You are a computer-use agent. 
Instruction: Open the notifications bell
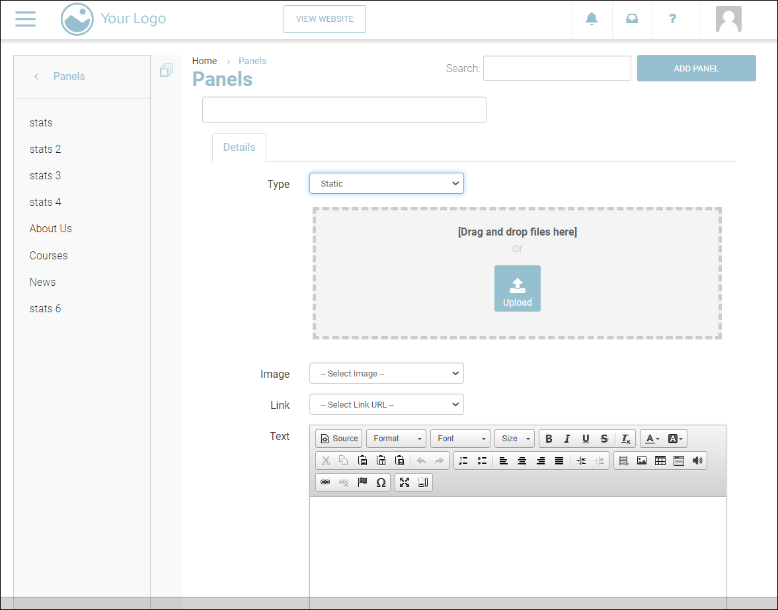pyautogui.click(x=592, y=19)
